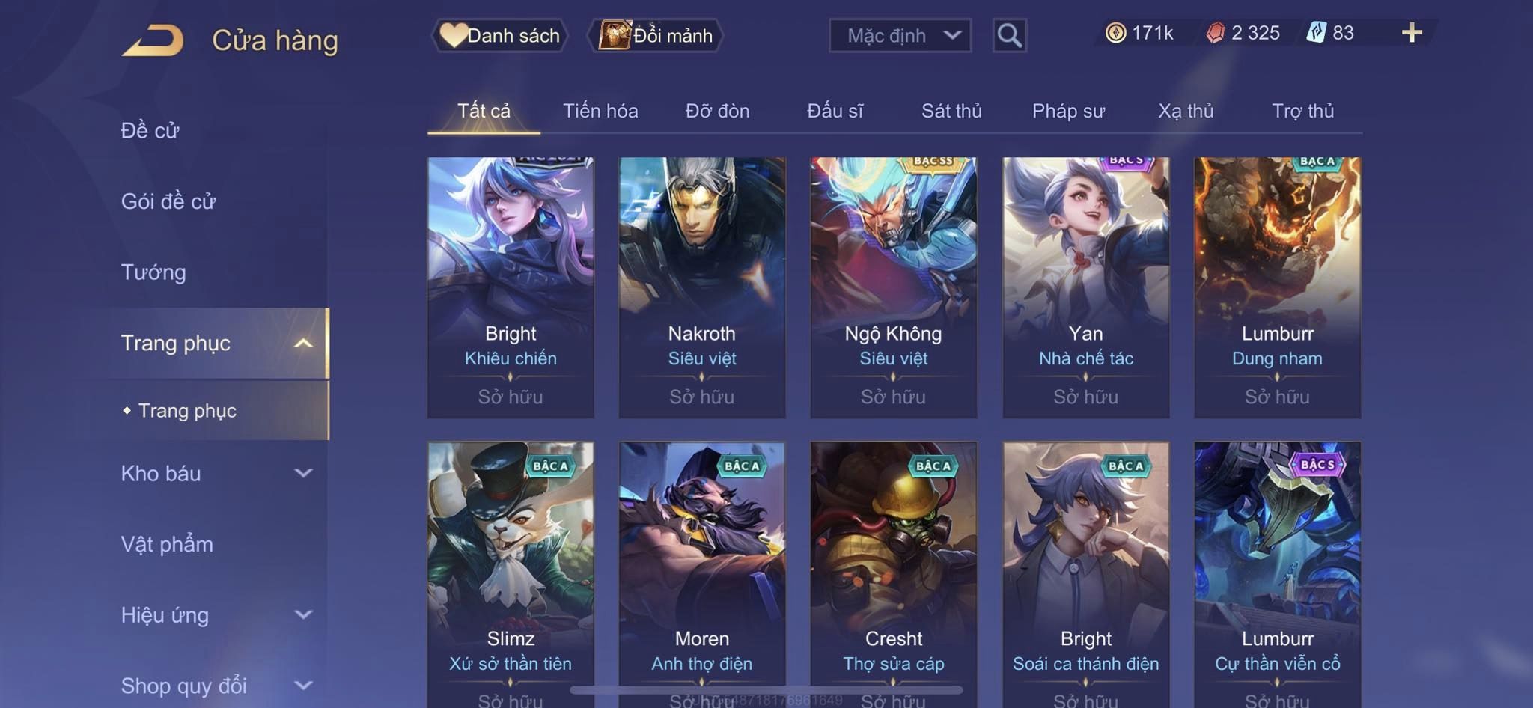Click the horizontal scroll bar at bottom

(766, 689)
